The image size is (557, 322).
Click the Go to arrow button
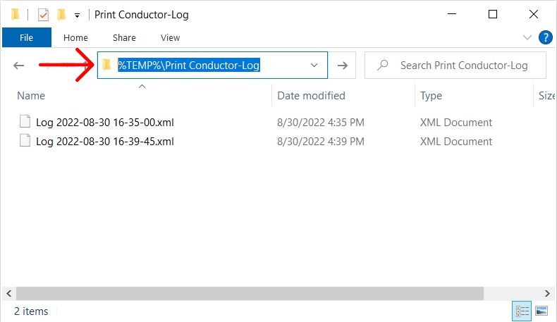click(343, 66)
